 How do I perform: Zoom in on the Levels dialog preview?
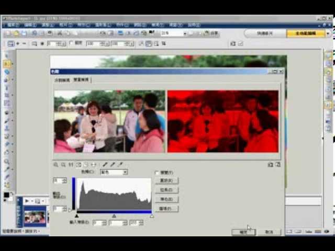coord(56,165)
